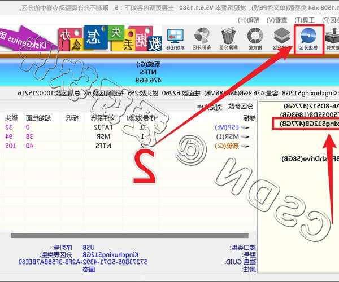The height and width of the screenshot is (282, 339).
Task: Click the partition list horizontal scrollbar
Action: coord(129,236)
